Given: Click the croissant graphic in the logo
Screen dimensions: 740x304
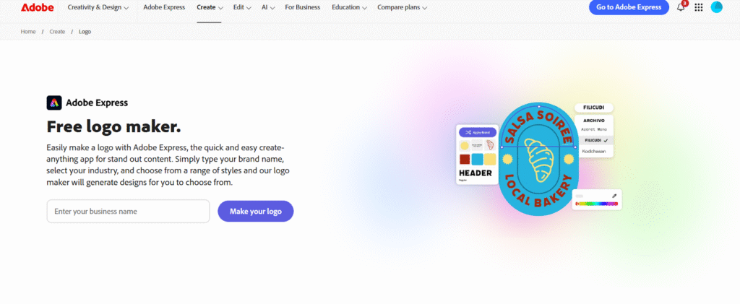Looking at the screenshot, I should click(538, 160).
